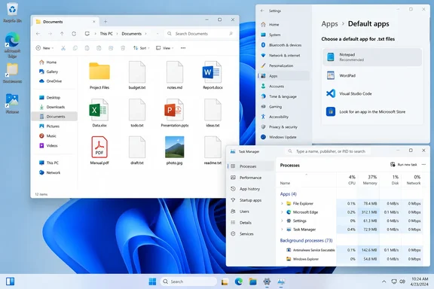Select OneDrive in File Explorer sidebar
Screen dimensions: 434x289
click(55, 81)
